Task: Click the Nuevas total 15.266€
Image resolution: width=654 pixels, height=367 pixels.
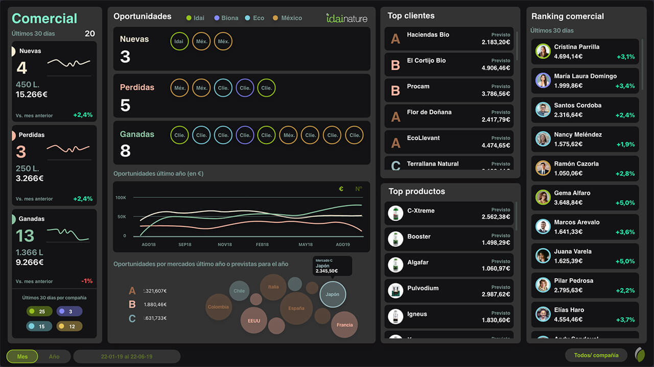Action: (x=32, y=94)
